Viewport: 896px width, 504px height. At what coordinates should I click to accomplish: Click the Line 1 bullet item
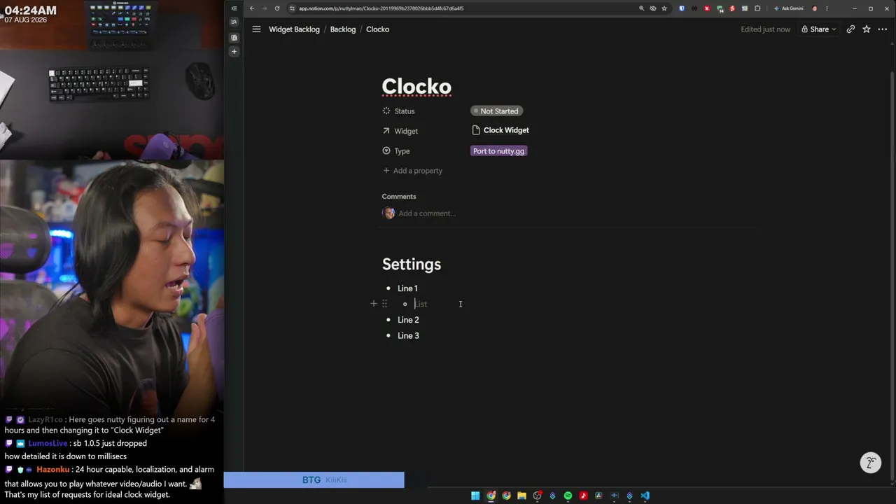[407, 288]
